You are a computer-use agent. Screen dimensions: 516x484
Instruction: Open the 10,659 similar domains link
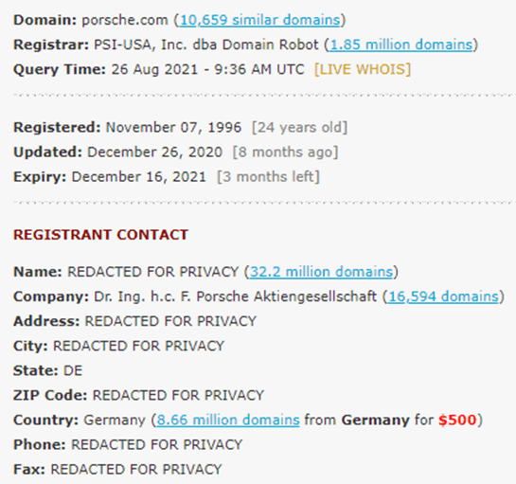pos(260,20)
